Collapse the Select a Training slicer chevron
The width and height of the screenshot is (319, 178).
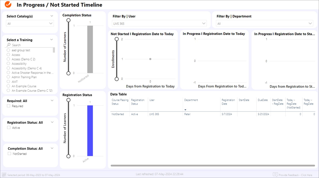[52, 40]
